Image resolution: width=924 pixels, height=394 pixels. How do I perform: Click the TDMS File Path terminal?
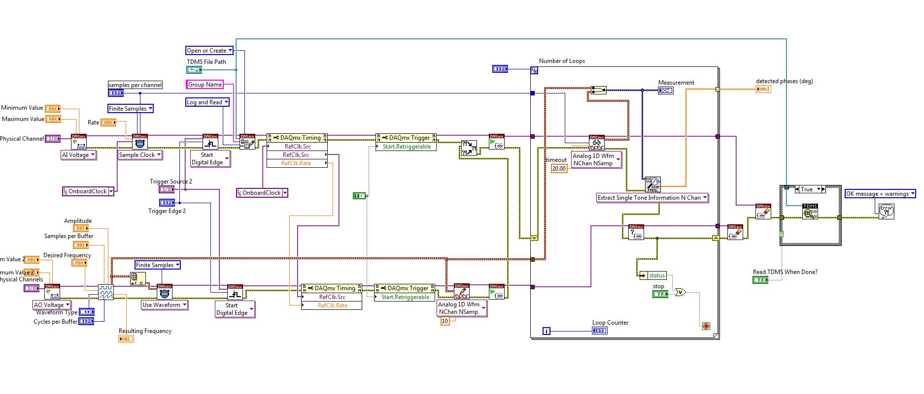tap(194, 70)
